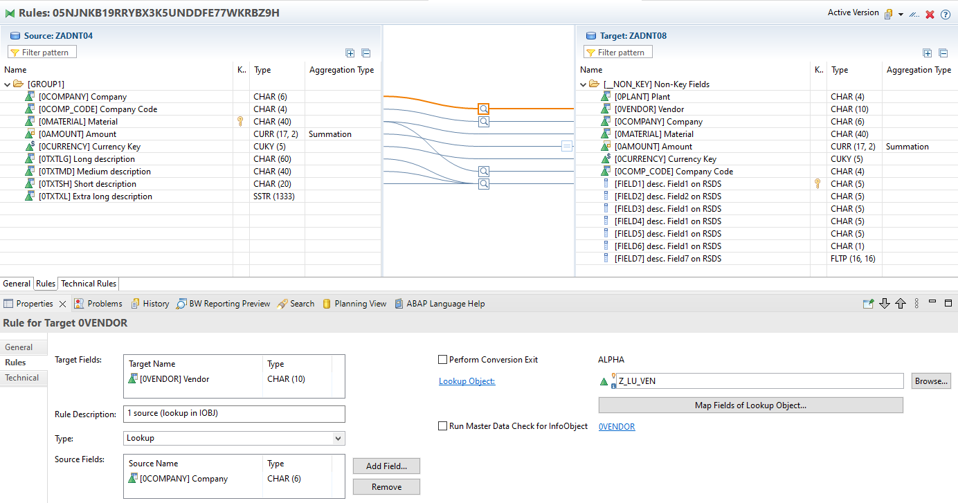Click the 0VENDOR InfoObject link
Viewport: 958px width, 503px height.
pos(616,427)
